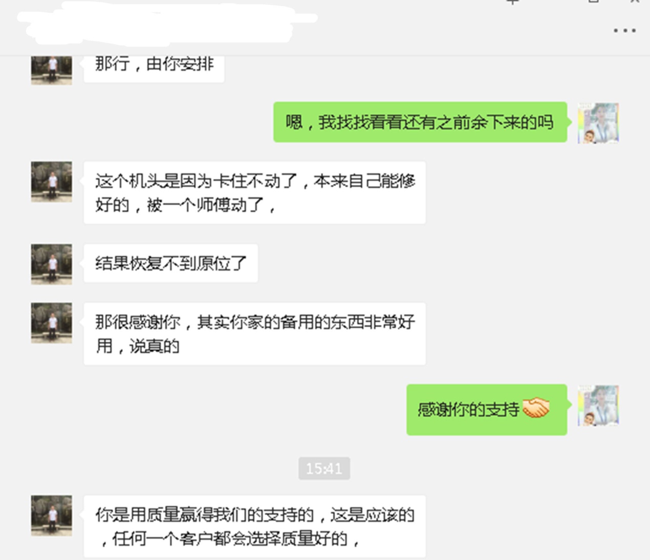650x560 pixels.
Task: Click the maximize window button in title bar
Action: (593, 2)
